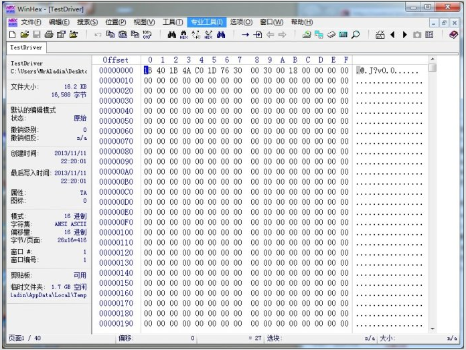This screenshot has width=466, height=350.
Task: Open the options grid icon in the toolbar
Action: [429, 35]
